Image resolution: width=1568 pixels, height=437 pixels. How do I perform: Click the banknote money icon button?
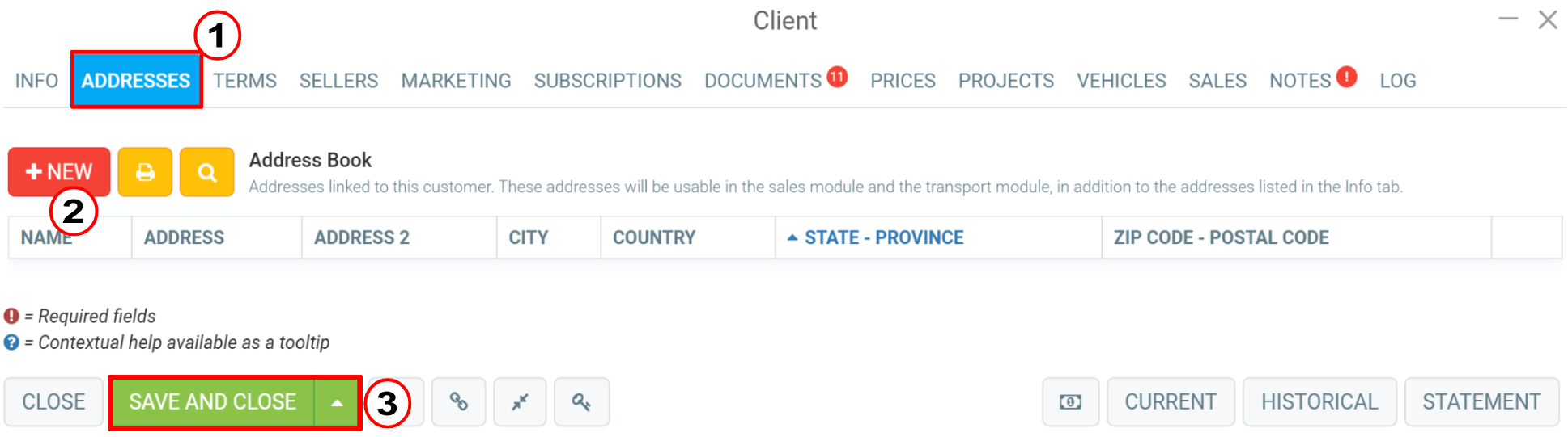(1070, 401)
